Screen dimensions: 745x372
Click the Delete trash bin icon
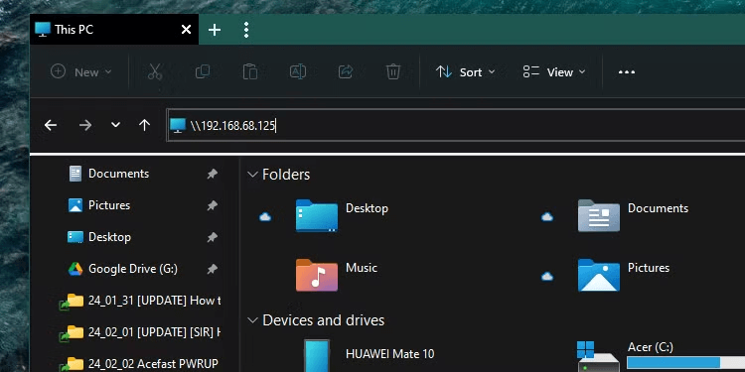click(x=393, y=72)
